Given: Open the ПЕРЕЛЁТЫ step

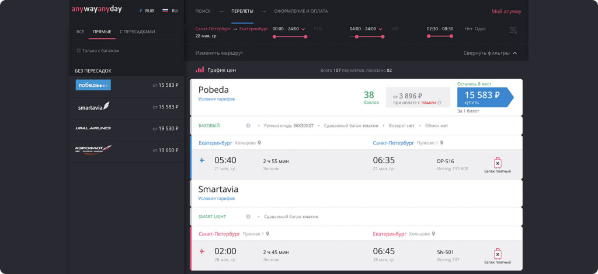Looking at the screenshot, I should coord(242,12).
